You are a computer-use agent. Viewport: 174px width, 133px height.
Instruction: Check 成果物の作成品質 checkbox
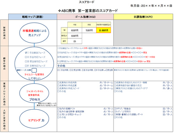coord(58,85)
